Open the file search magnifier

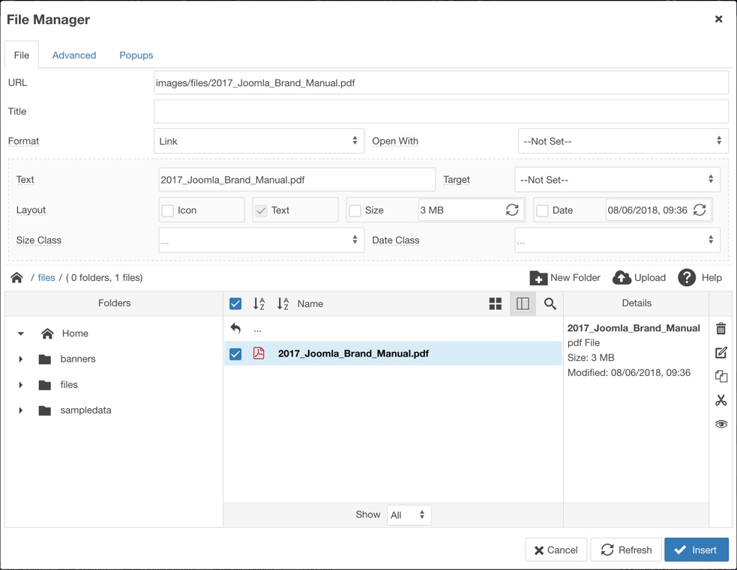click(x=550, y=303)
